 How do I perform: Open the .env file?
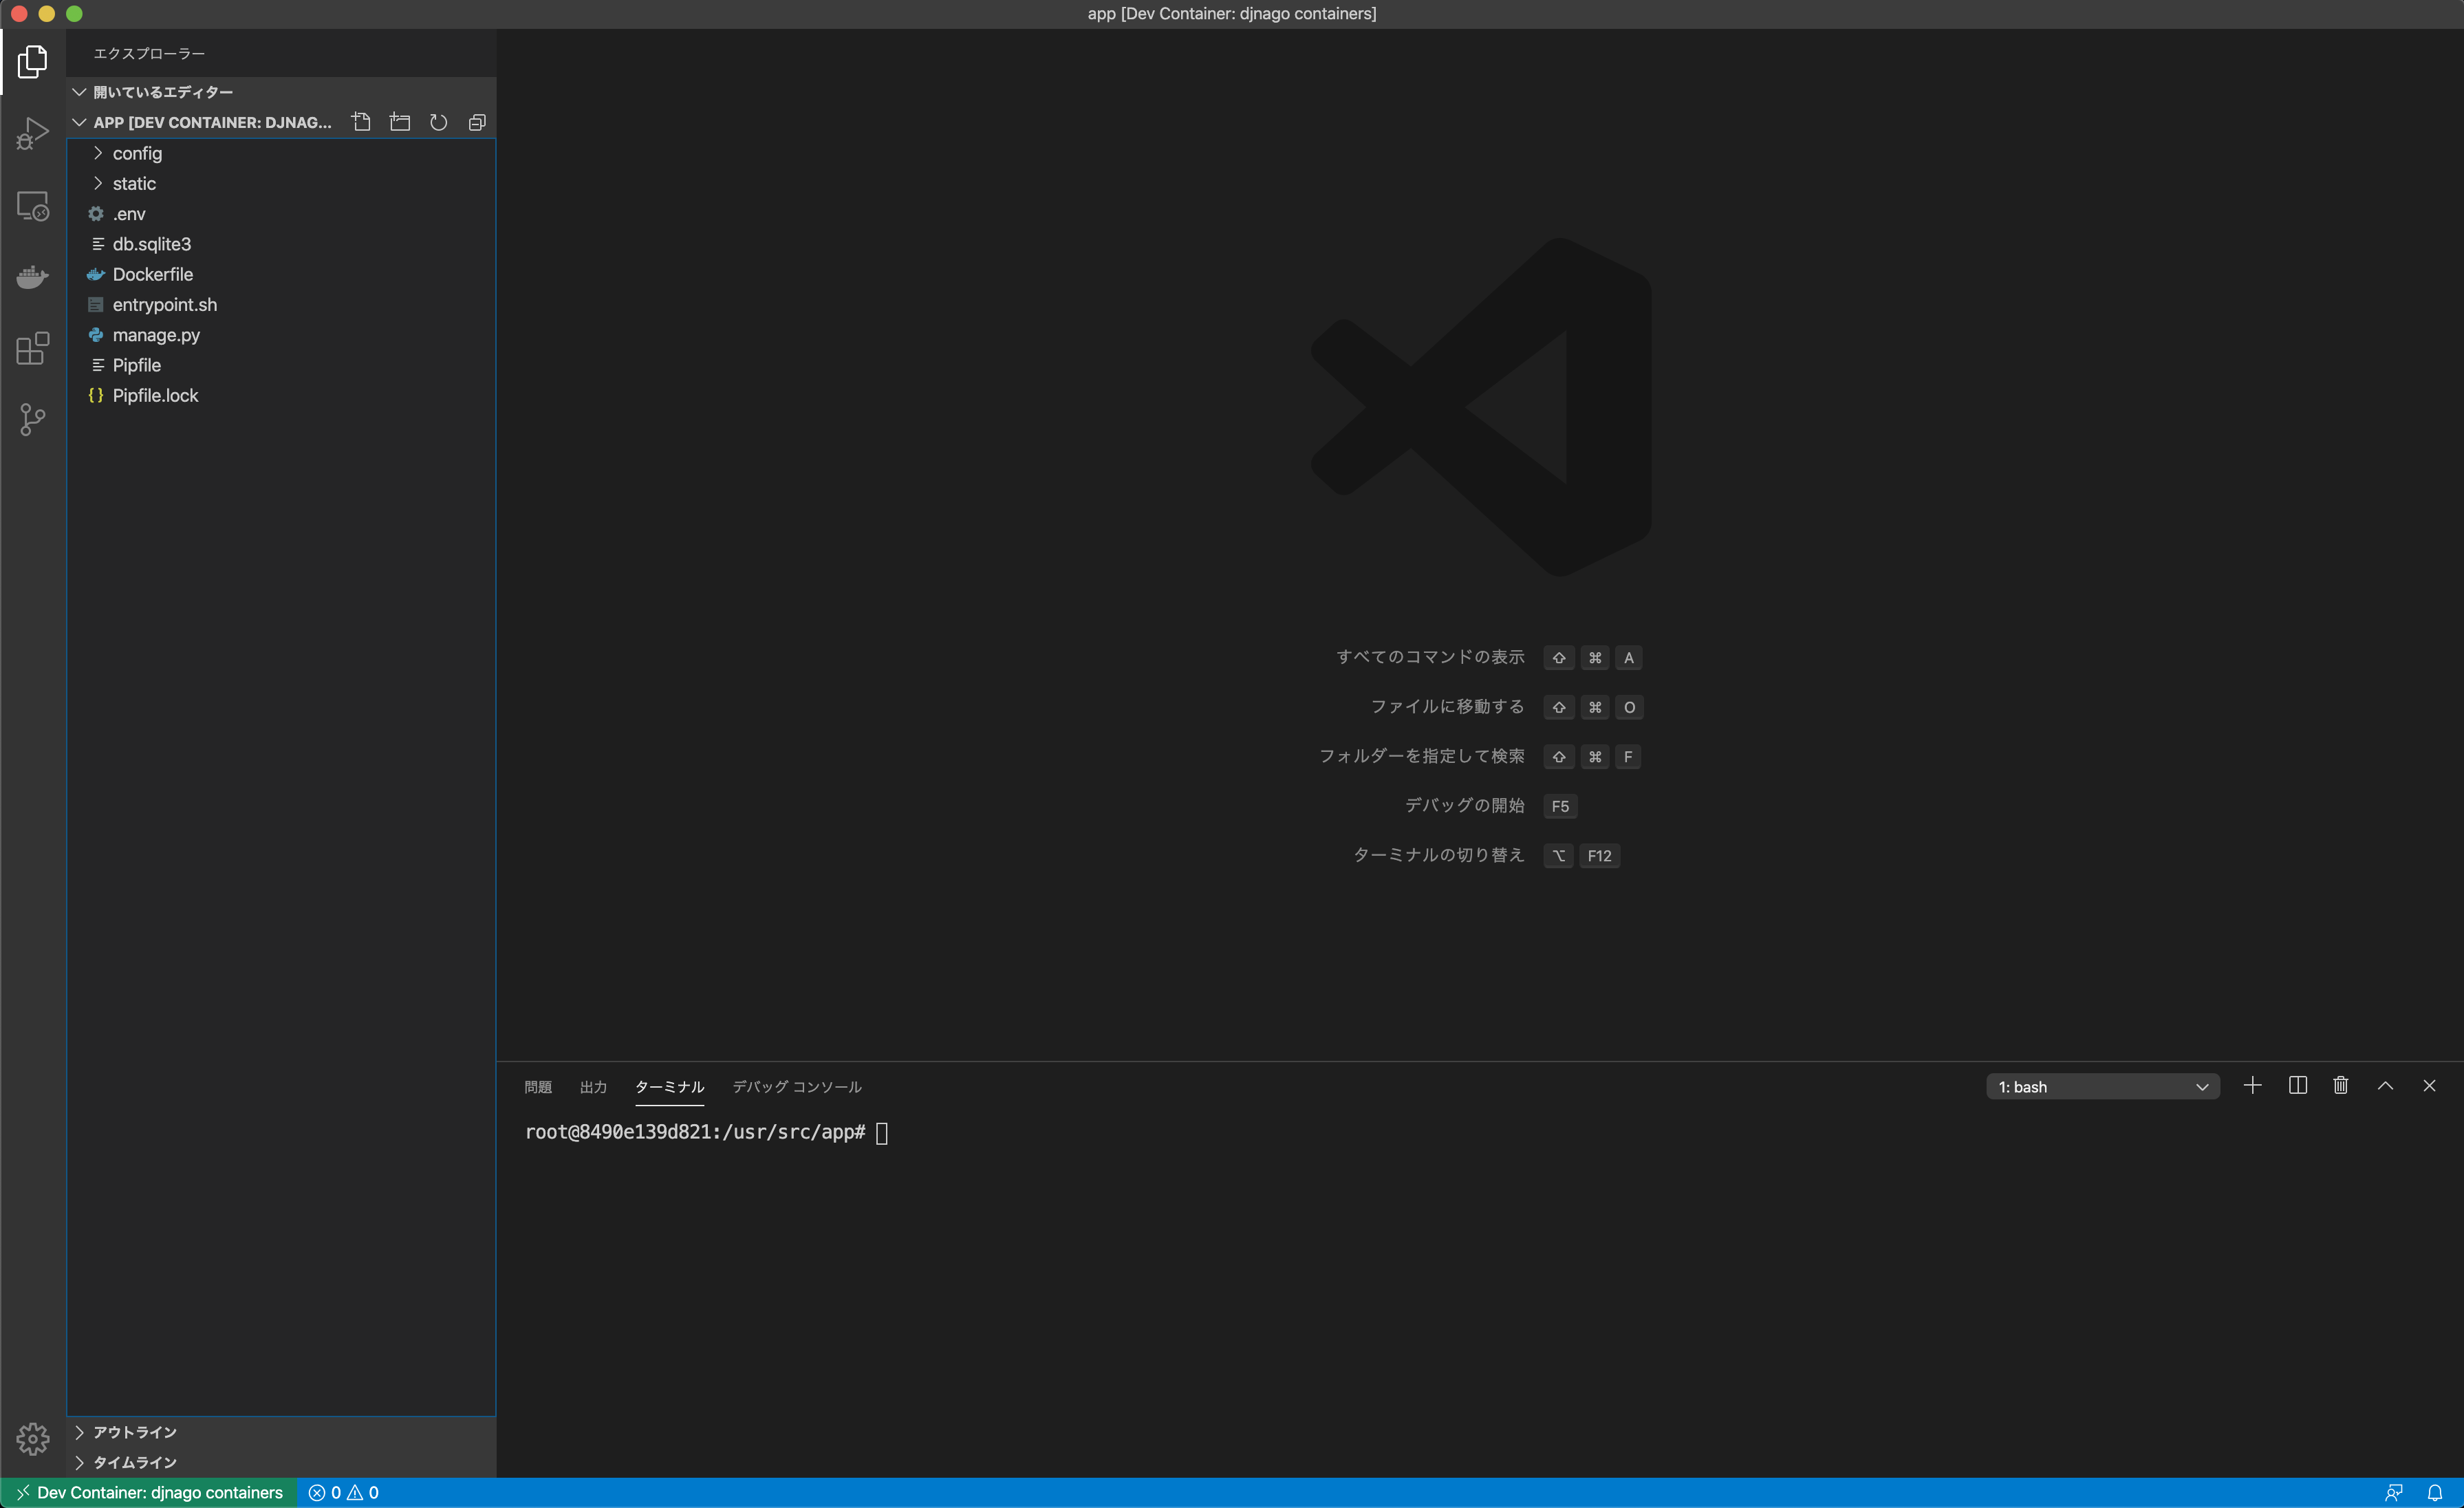[x=281, y=214]
